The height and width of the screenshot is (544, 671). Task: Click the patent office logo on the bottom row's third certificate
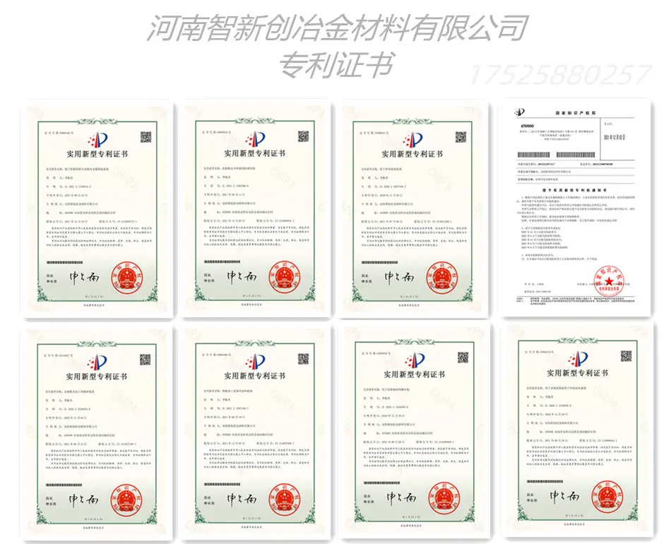point(414,361)
